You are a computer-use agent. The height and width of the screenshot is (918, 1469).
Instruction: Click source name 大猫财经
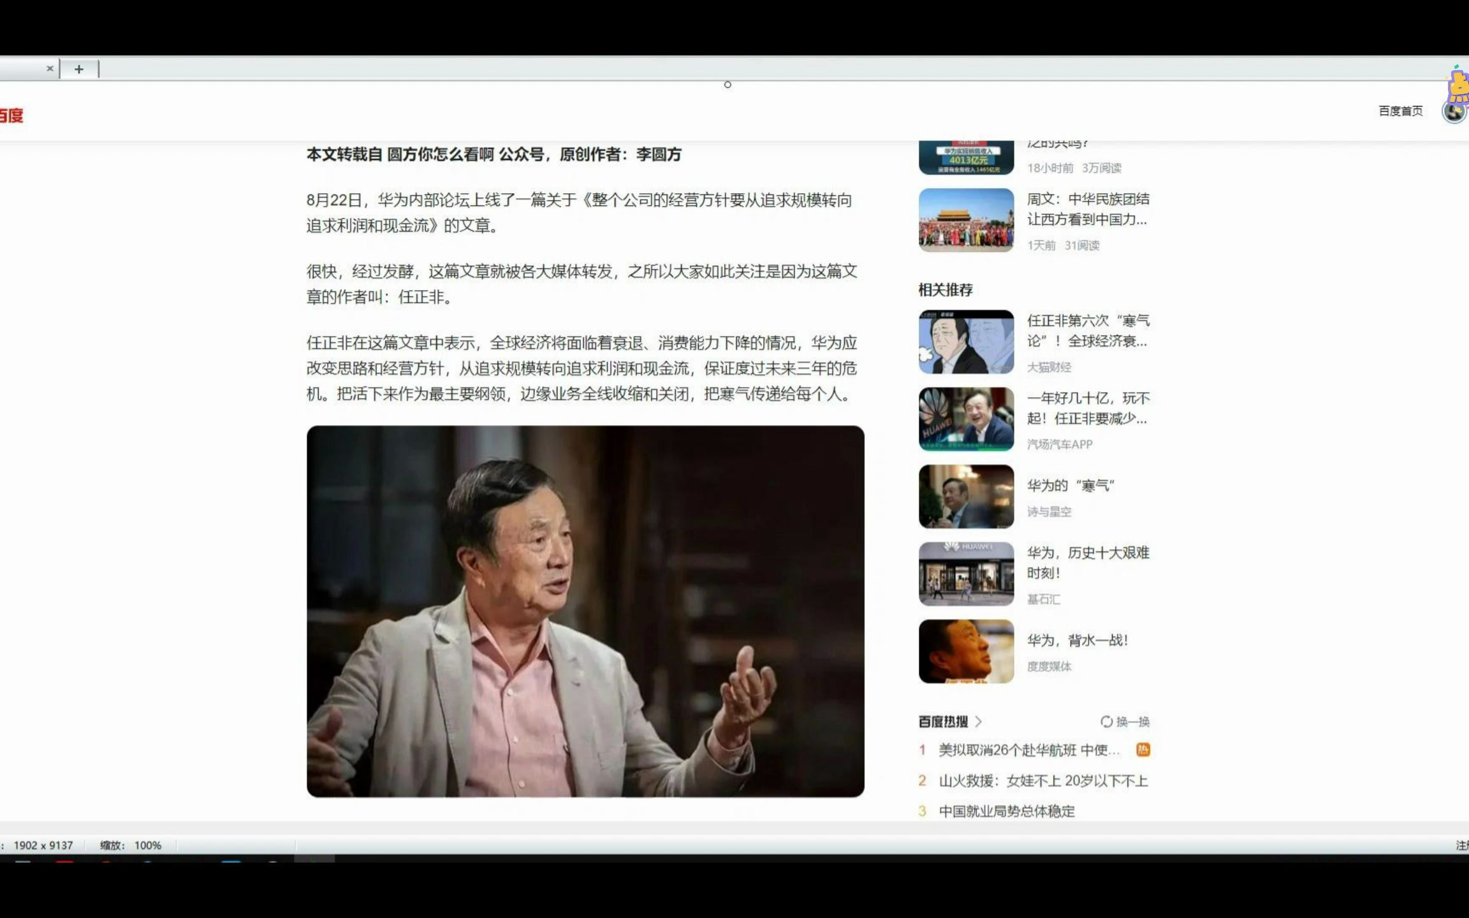pos(1049,367)
